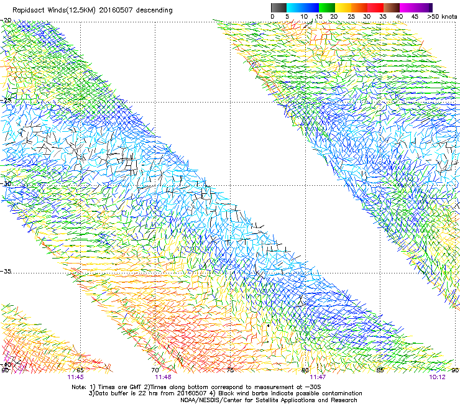The image size is (460, 404).
Task: Click the legend label '45'
Action: point(415,17)
